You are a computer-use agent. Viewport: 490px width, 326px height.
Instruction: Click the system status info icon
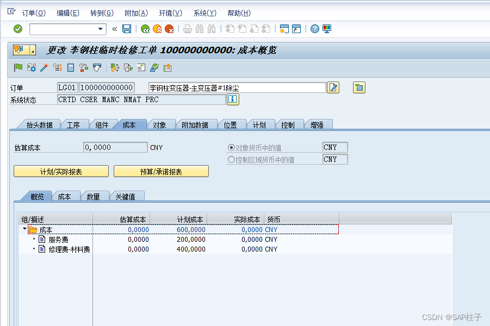point(233,99)
